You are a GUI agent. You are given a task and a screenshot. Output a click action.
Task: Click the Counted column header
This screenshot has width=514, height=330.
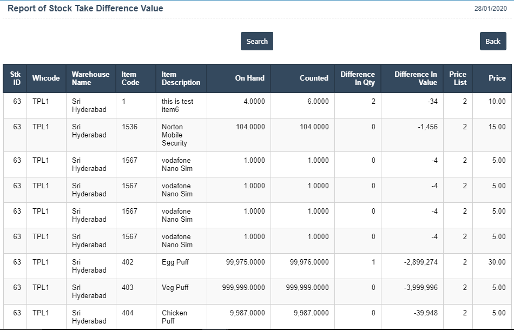pos(314,78)
